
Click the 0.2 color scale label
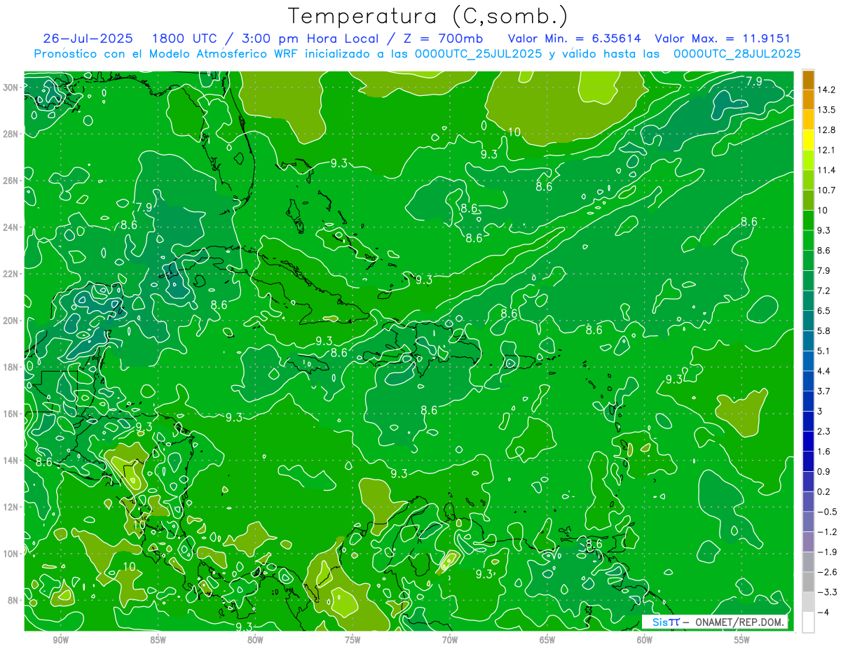(824, 491)
